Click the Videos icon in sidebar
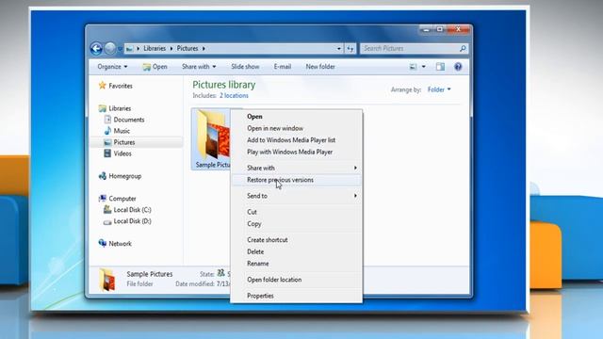 pyautogui.click(x=107, y=153)
